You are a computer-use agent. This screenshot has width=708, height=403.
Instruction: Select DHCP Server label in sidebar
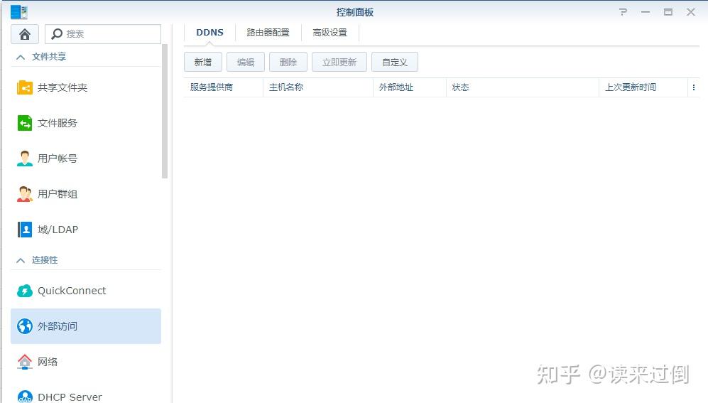click(70, 397)
